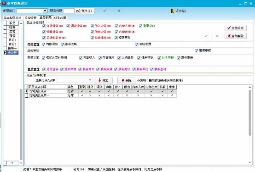Toggle the 调货业务(#) checkbox

tap(68, 26)
